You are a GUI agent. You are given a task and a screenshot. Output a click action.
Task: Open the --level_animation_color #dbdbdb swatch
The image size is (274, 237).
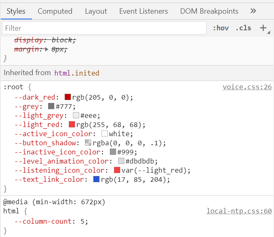(x=121, y=161)
